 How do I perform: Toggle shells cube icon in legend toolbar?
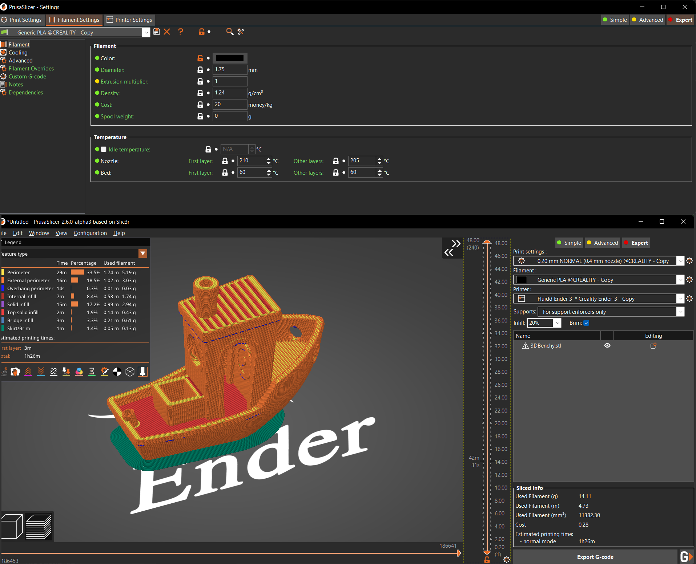130,372
